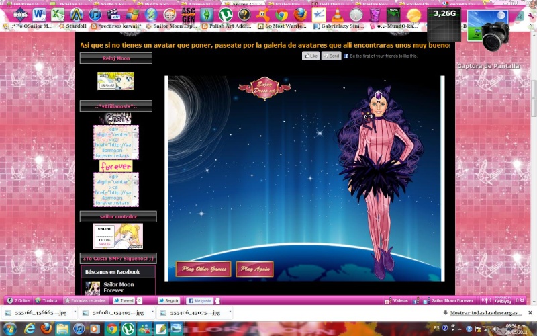The width and height of the screenshot is (537, 336).
Task: Open the movie clapperboard dock icon
Action: [113, 15]
